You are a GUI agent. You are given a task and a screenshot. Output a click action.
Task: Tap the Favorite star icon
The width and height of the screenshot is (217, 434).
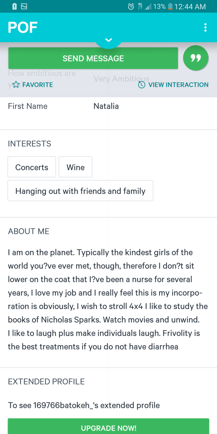click(16, 85)
